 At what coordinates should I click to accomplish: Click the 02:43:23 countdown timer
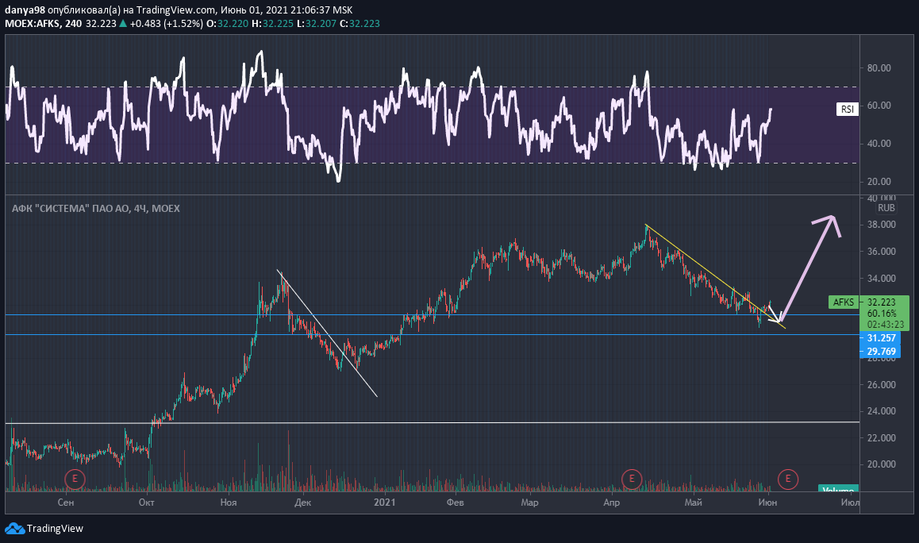tap(886, 324)
